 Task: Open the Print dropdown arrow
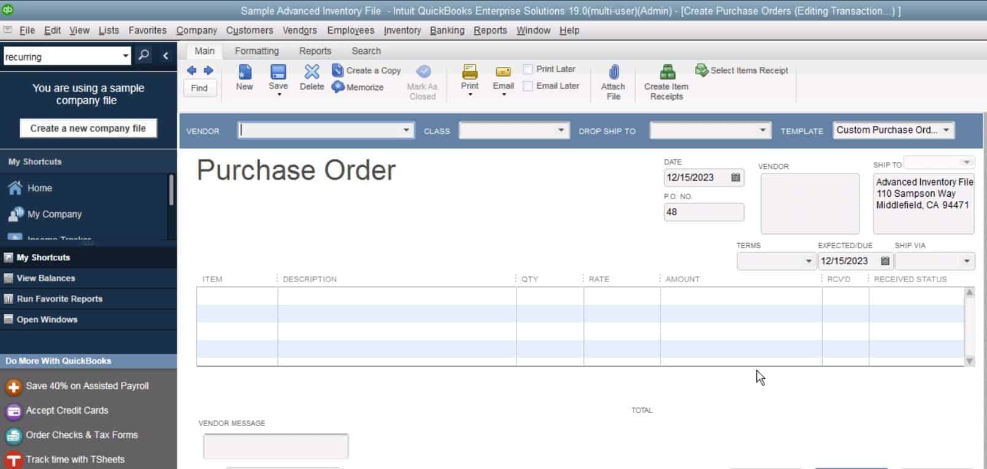tap(470, 95)
